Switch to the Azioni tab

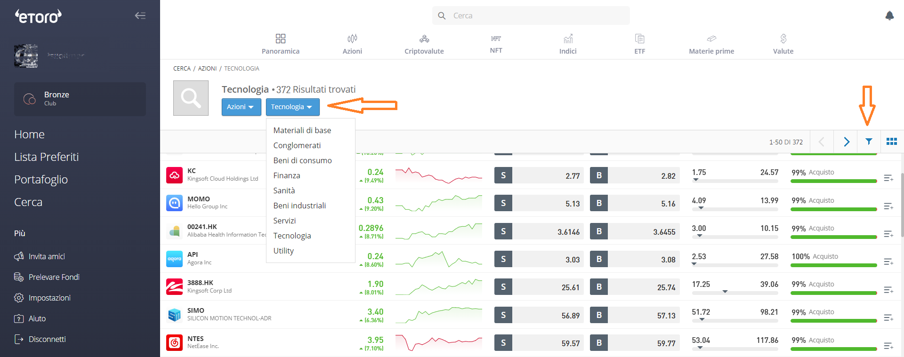pos(352,44)
